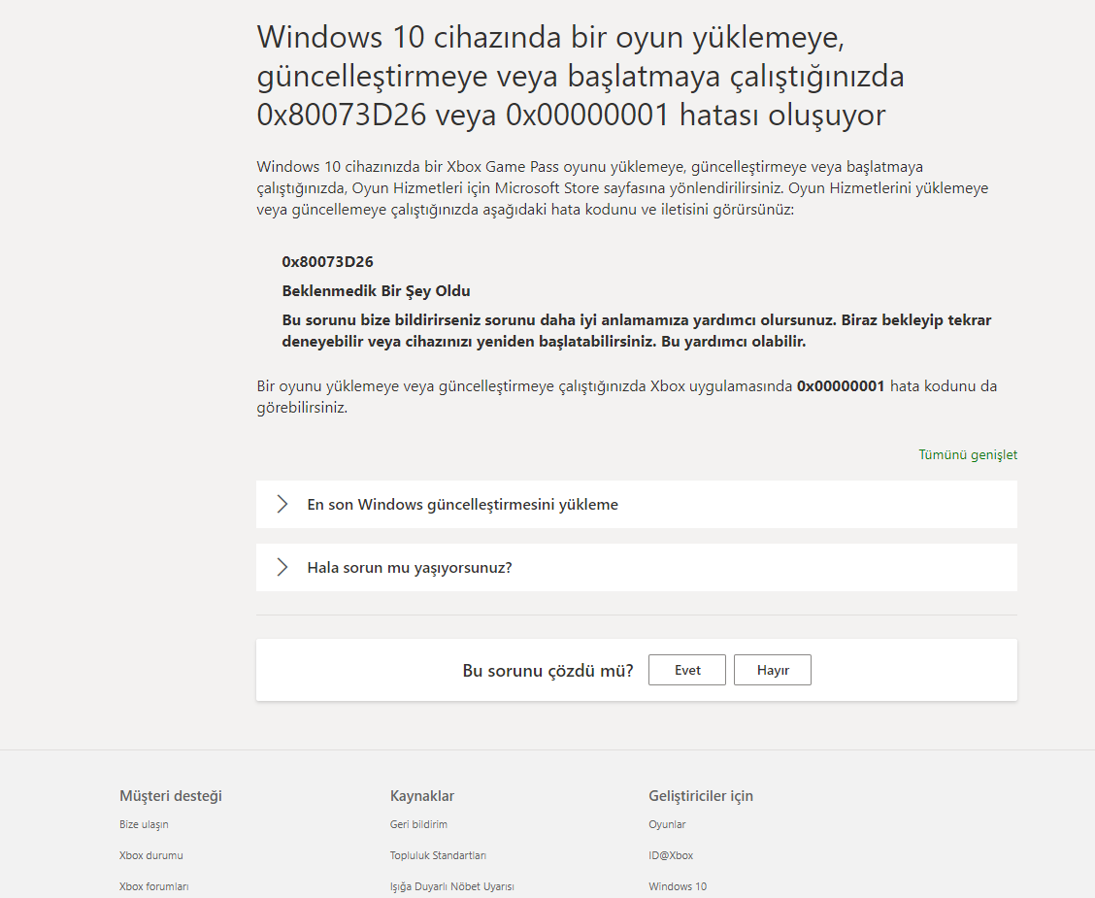Open the 'Windows 10' footer link
1095x898 pixels.
[x=678, y=886]
